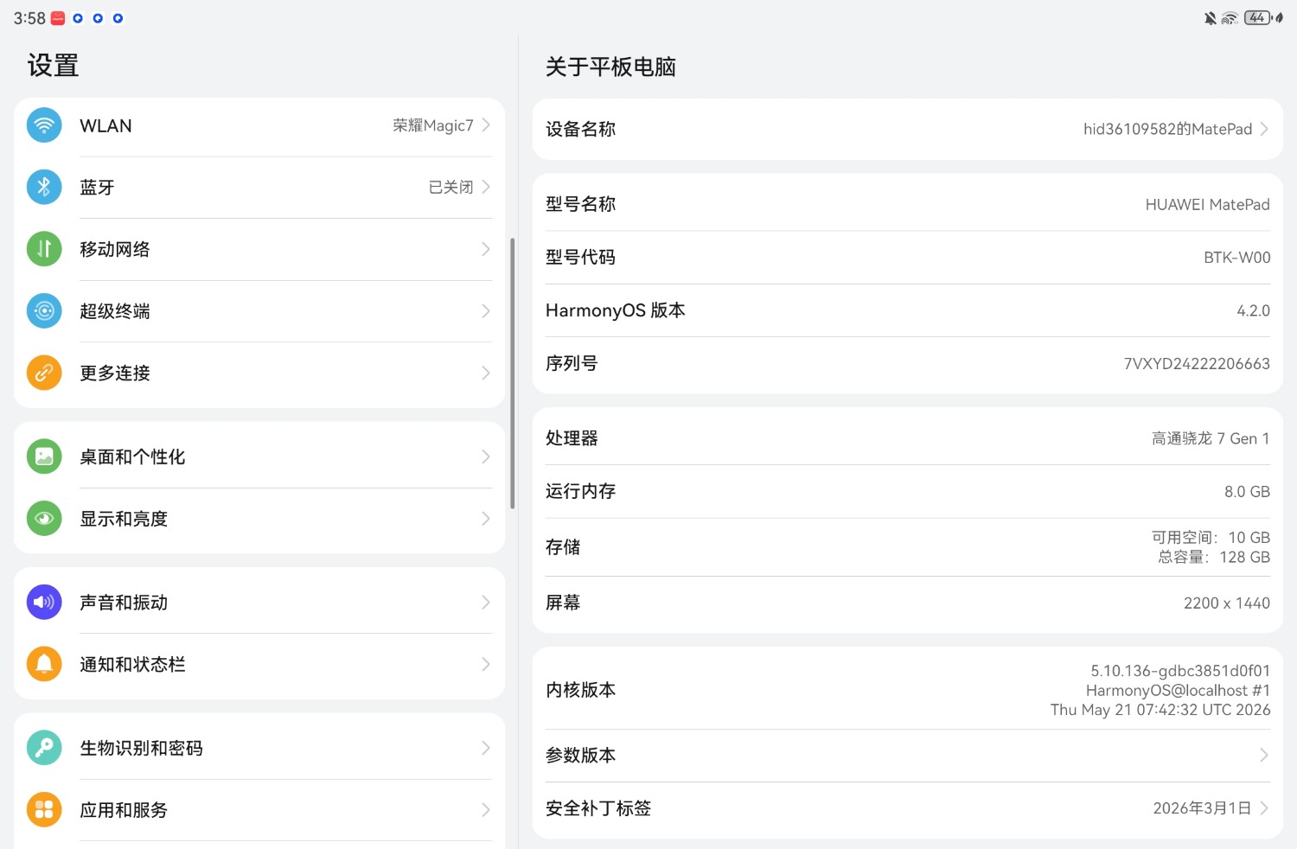Expand the WLAN row chevron
This screenshot has height=849, width=1297.
[x=486, y=125]
